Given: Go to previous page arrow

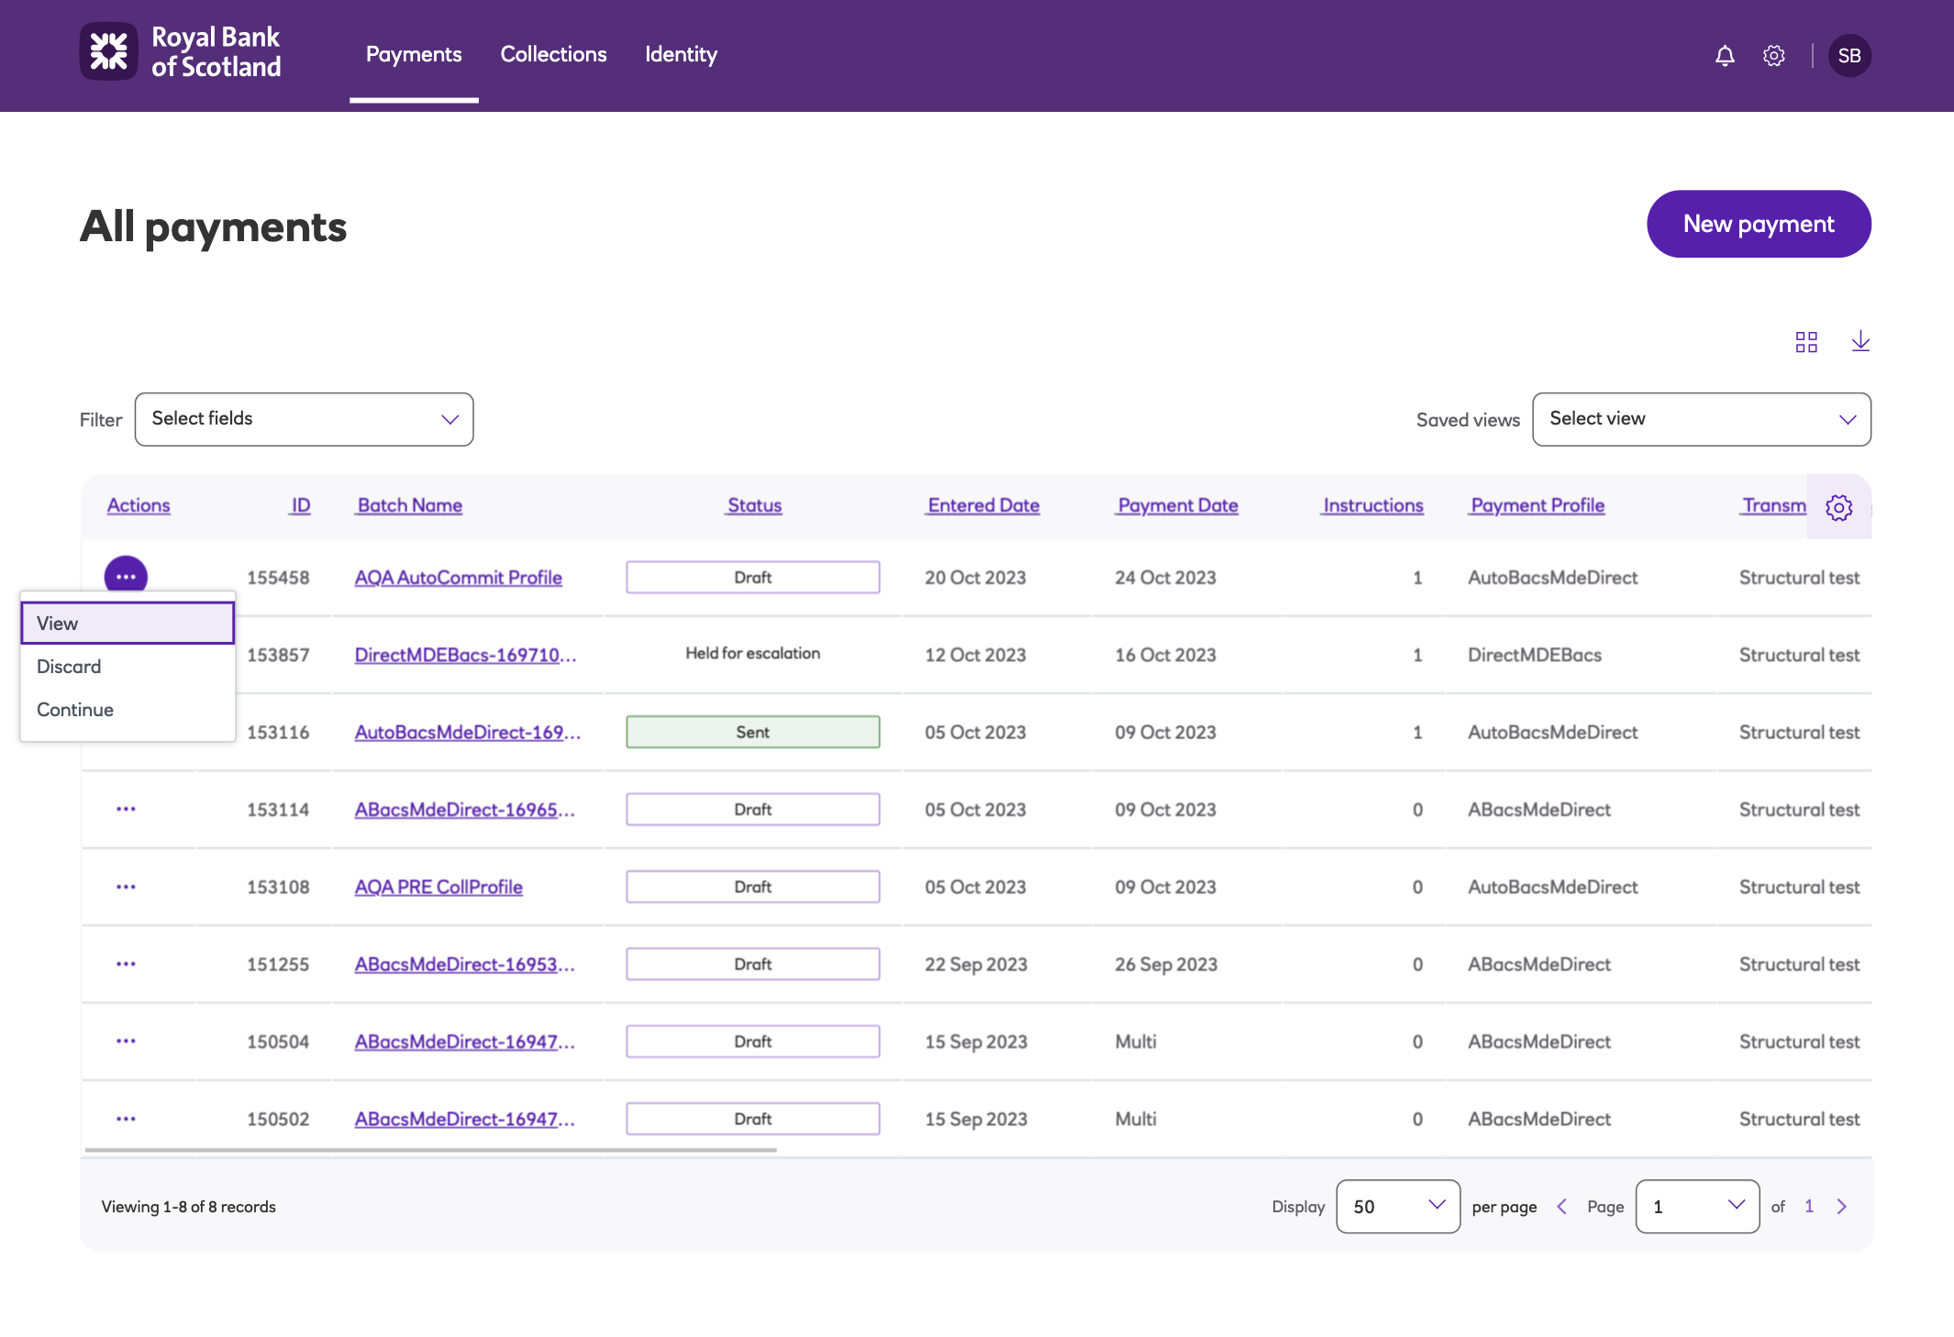Looking at the screenshot, I should [1561, 1207].
